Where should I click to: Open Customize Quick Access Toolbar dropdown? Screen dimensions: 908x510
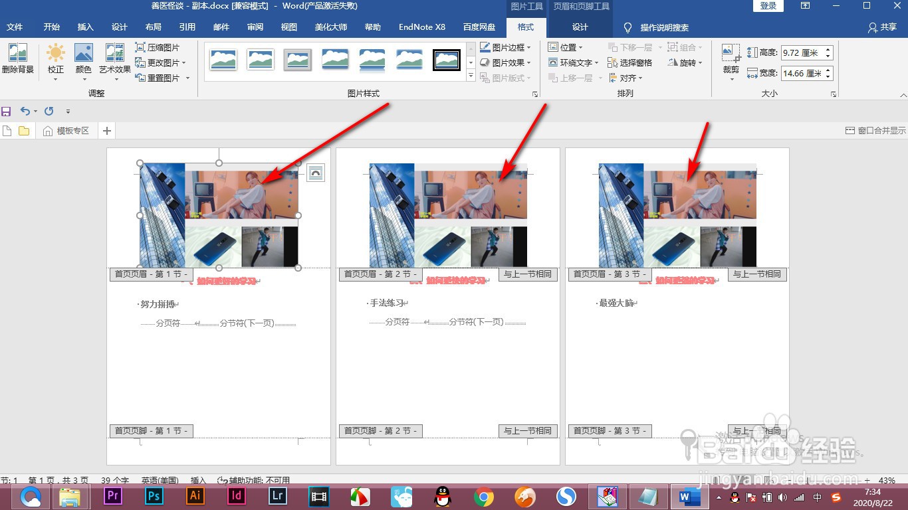pyautogui.click(x=68, y=112)
